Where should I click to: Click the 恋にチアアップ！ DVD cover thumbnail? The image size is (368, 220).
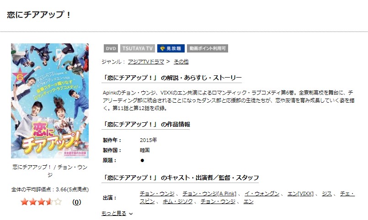tap(50, 101)
